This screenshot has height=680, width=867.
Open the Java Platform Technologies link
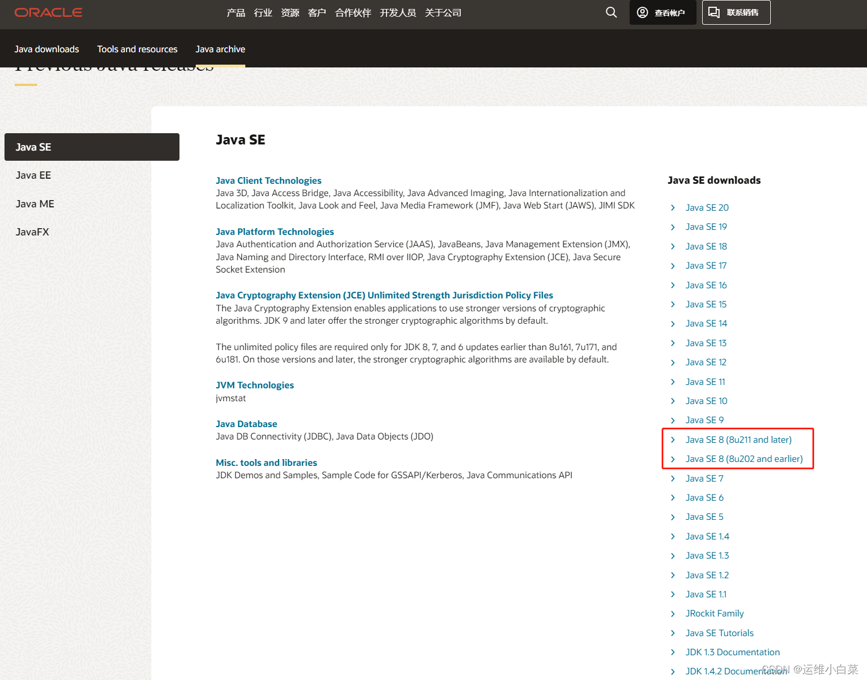click(275, 232)
